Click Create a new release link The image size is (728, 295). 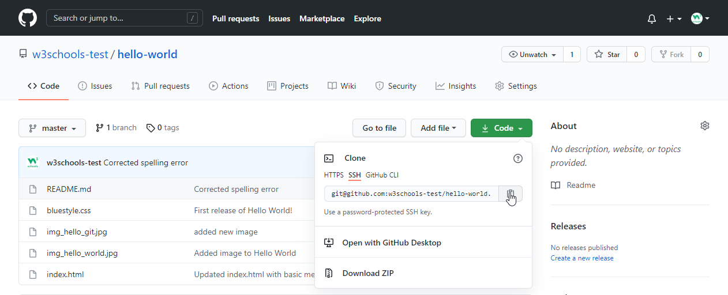[x=581, y=258]
